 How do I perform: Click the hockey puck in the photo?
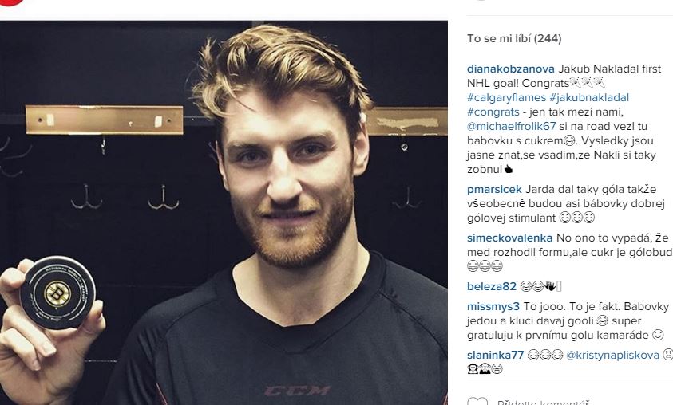click(57, 293)
